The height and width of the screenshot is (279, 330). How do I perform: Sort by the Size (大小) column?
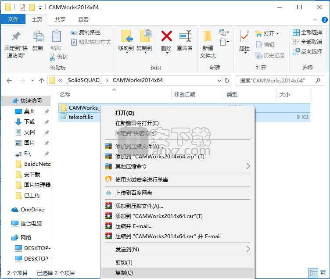[x=284, y=94]
